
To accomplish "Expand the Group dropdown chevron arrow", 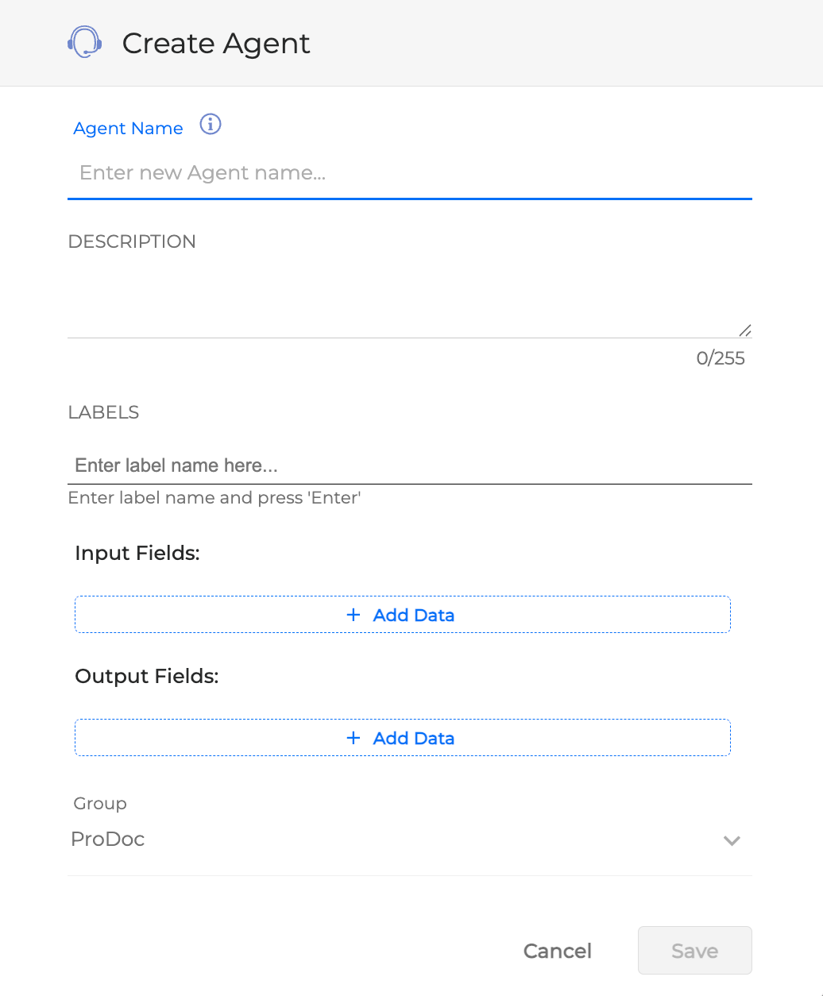I will [x=732, y=840].
